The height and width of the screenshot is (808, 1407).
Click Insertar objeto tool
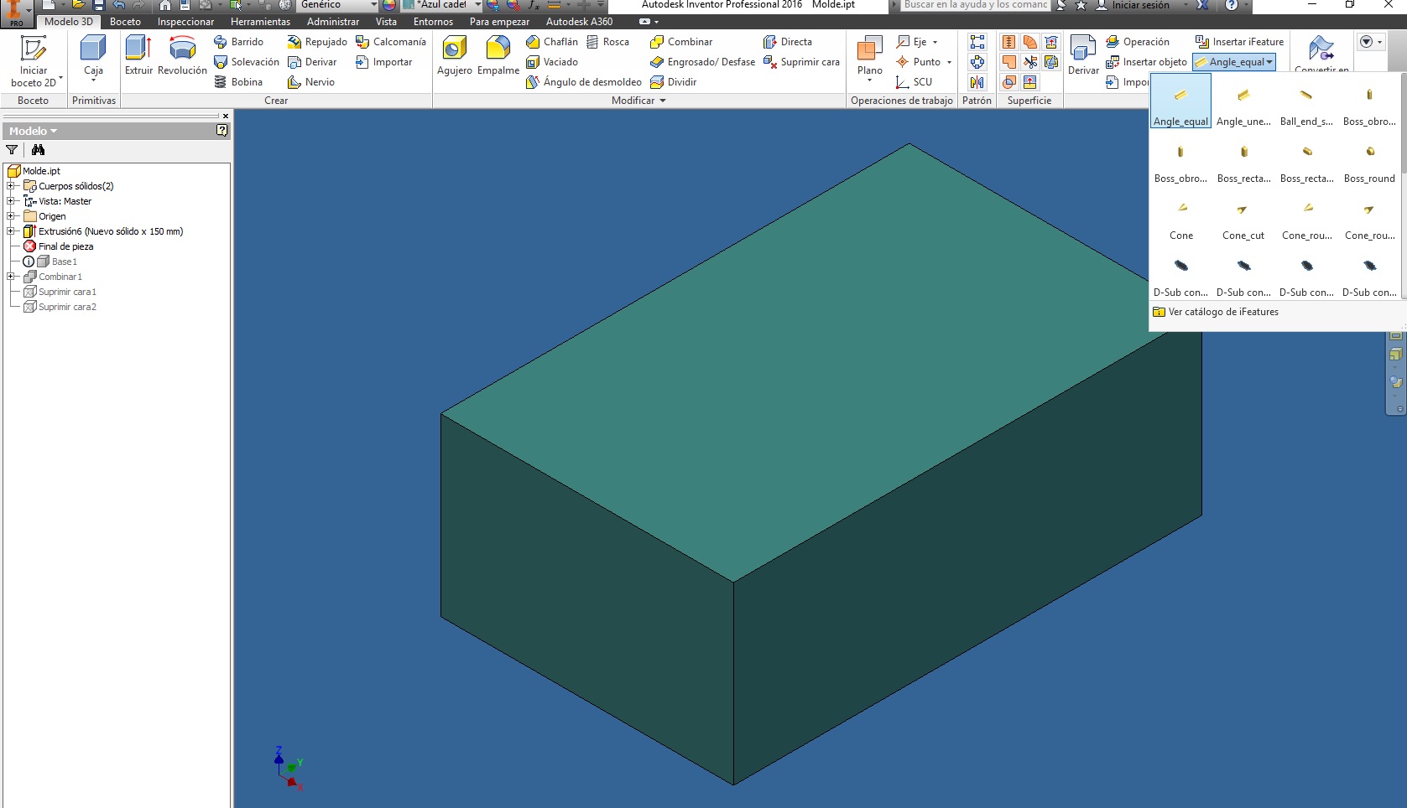(1146, 62)
